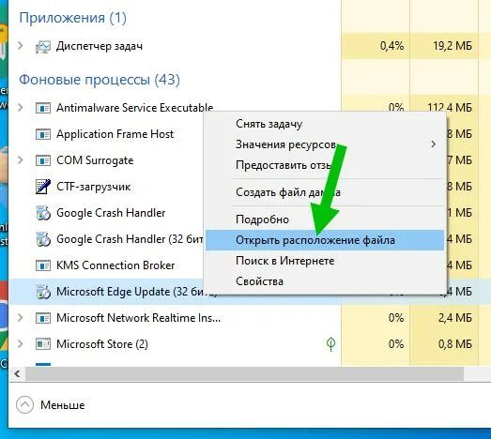
Task: Click the Microsoft Edge Update process icon
Action: coord(43,292)
